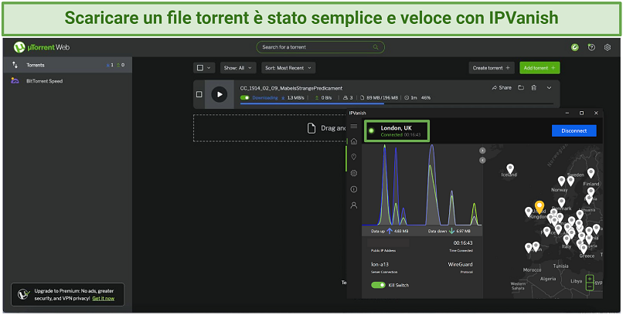Viewport: 623px width, 315px height.
Task: Toggle the Downloading switch off
Action: (245, 97)
